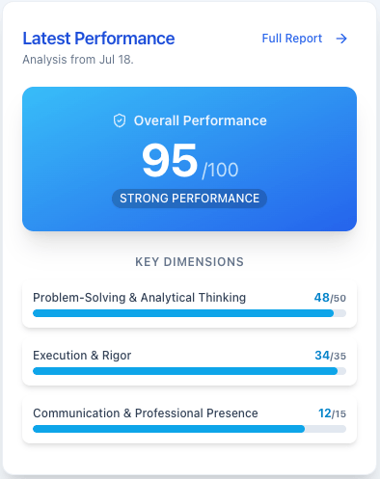Open the Execution & Rigor dimension
This screenshot has width=380, height=479.
[189, 363]
